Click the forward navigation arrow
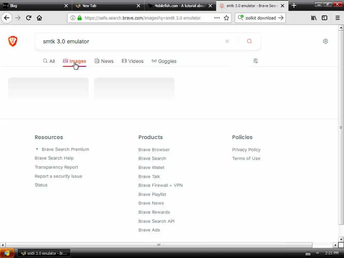This screenshot has height=258, width=344. click(18, 18)
